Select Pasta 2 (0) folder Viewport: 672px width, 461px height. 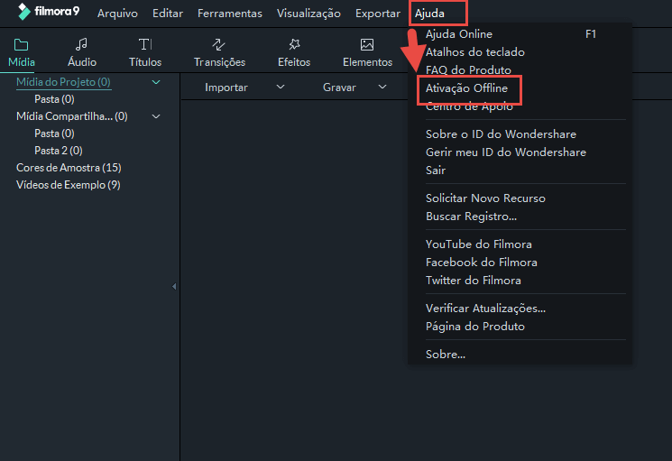coord(59,151)
